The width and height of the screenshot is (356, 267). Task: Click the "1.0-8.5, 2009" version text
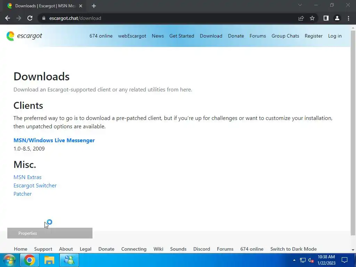click(29, 149)
